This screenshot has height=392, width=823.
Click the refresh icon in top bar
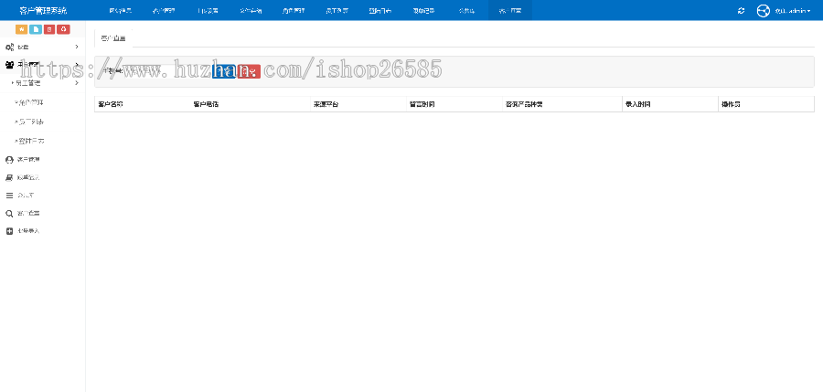pyautogui.click(x=741, y=10)
